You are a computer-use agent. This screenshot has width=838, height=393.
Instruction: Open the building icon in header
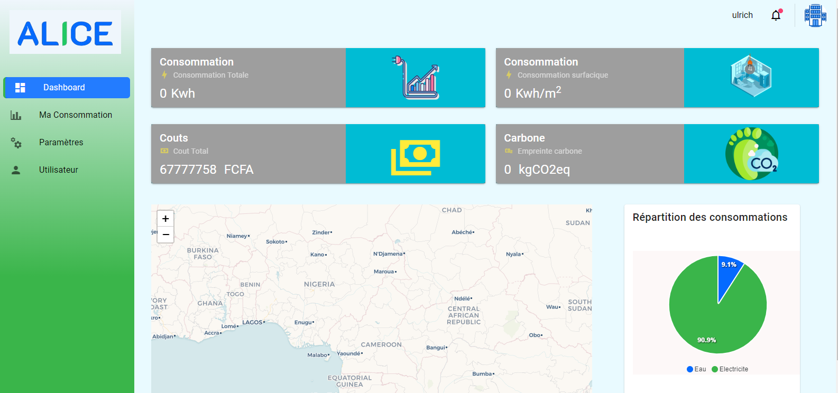815,15
